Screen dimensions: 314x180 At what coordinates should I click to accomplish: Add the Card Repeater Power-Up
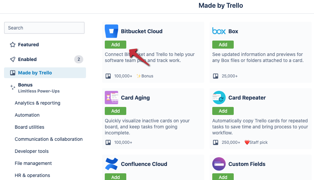(223, 111)
